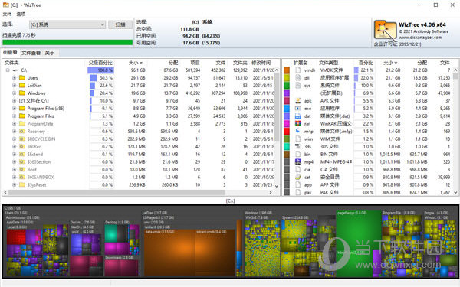The width and height of the screenshot is (460, 287).
Task: Click the WizTree title bar app icon
Action: [x=5, y=5]
